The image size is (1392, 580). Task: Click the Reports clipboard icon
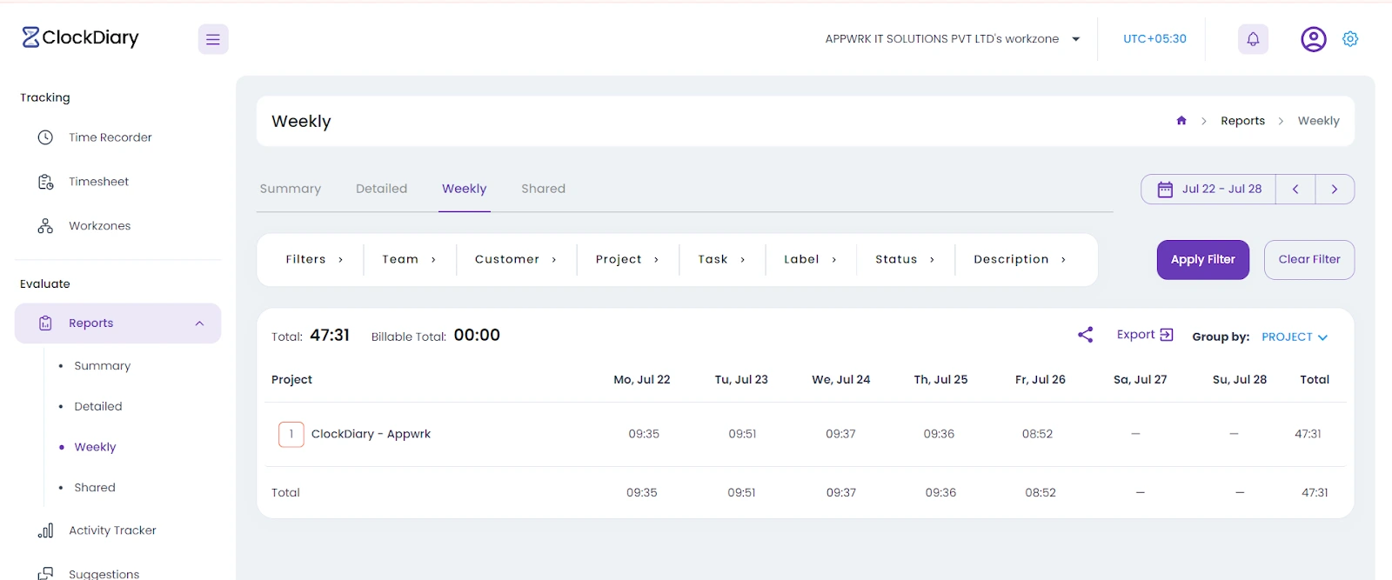click(x=45, y=323)
